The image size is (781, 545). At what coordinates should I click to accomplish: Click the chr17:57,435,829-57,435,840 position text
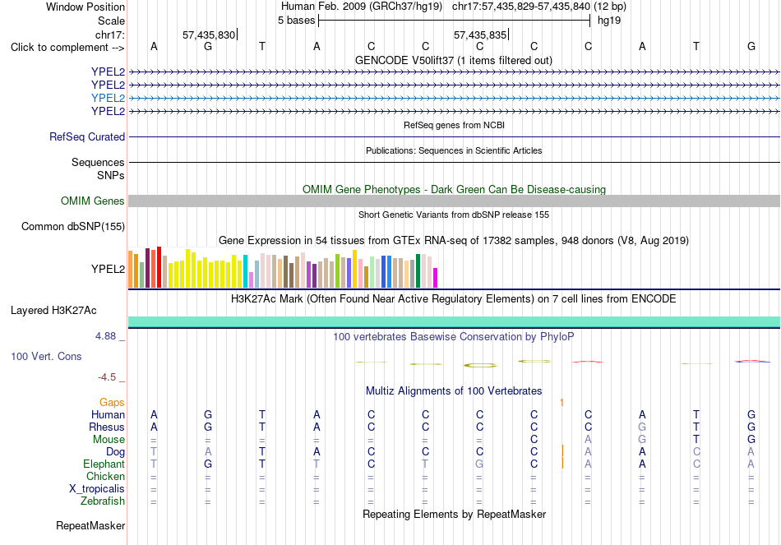521,7
